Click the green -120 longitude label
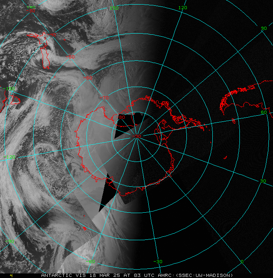This screenshot has width=273, height=278. (x=10, y=157)
